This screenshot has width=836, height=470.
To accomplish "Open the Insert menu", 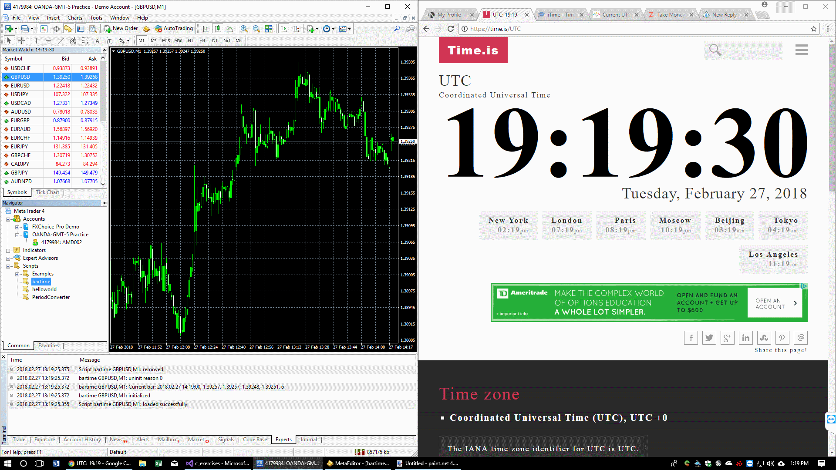I will 53,18.
